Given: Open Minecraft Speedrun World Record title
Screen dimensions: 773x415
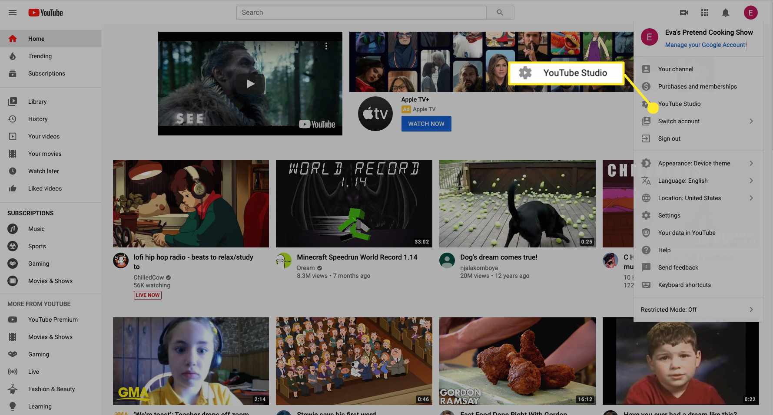Looking at the screenshot, I should [x=357, y=257].
